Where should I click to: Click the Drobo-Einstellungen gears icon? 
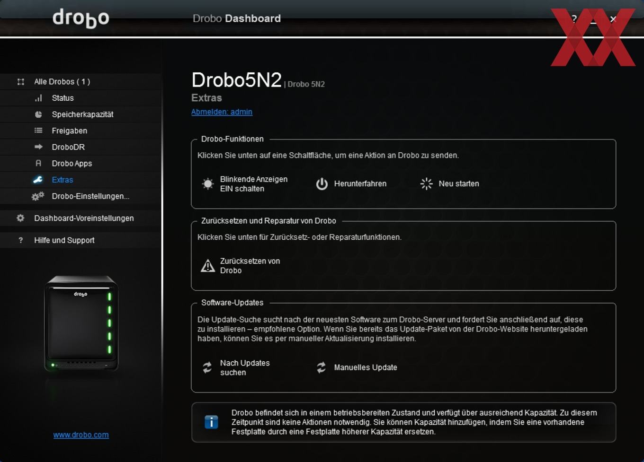(x=38, y=196)
